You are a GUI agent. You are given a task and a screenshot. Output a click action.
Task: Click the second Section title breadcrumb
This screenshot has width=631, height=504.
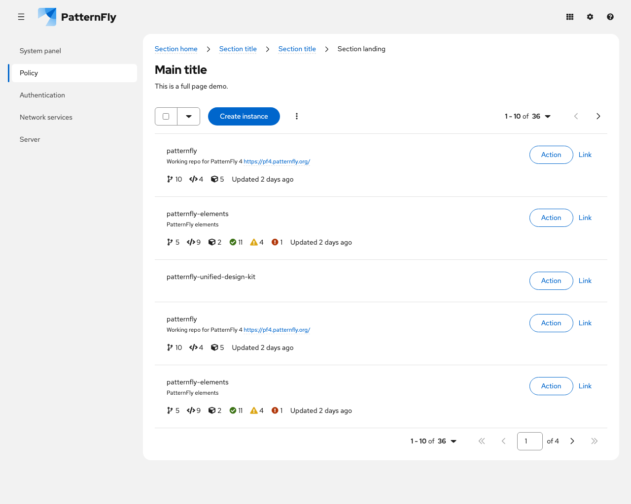click(x=297, y=49)
